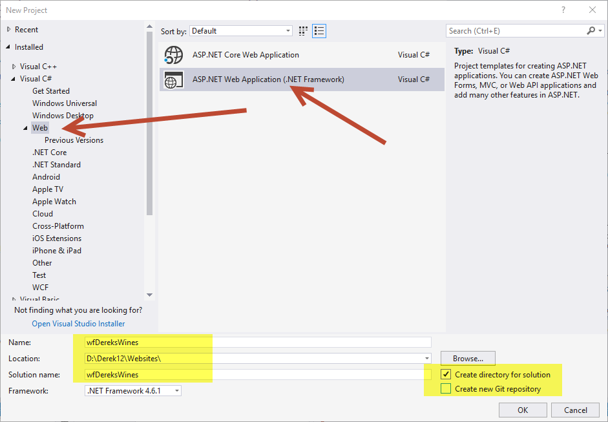Close the New Project dialog

(592, 10)
